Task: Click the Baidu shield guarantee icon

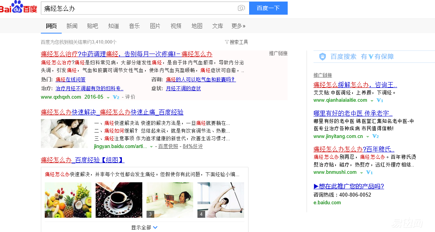Action: pos(322,57)
